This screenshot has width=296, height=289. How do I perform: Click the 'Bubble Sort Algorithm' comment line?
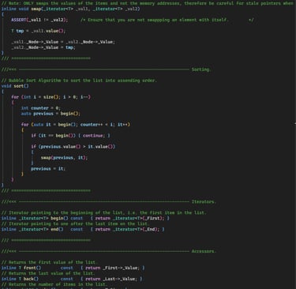(79, 81)
